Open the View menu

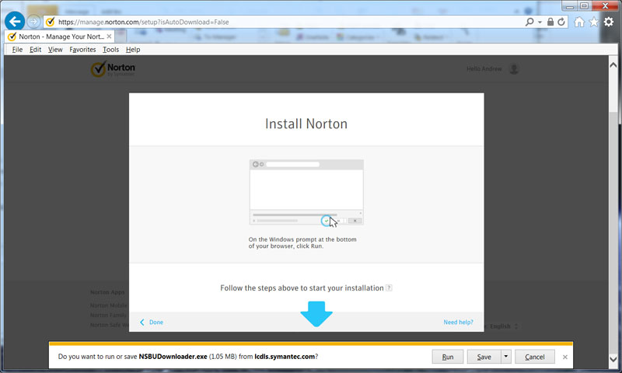[x=55, y=50]
